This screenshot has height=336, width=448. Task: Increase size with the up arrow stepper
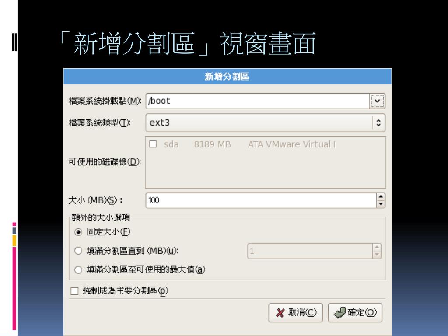click(381, 196)
